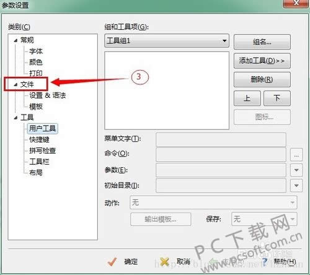Image resolution: width=310 pixels, height=275 pixels.
Task: Select 颜色 in category tree
Action: coord(36,62)
